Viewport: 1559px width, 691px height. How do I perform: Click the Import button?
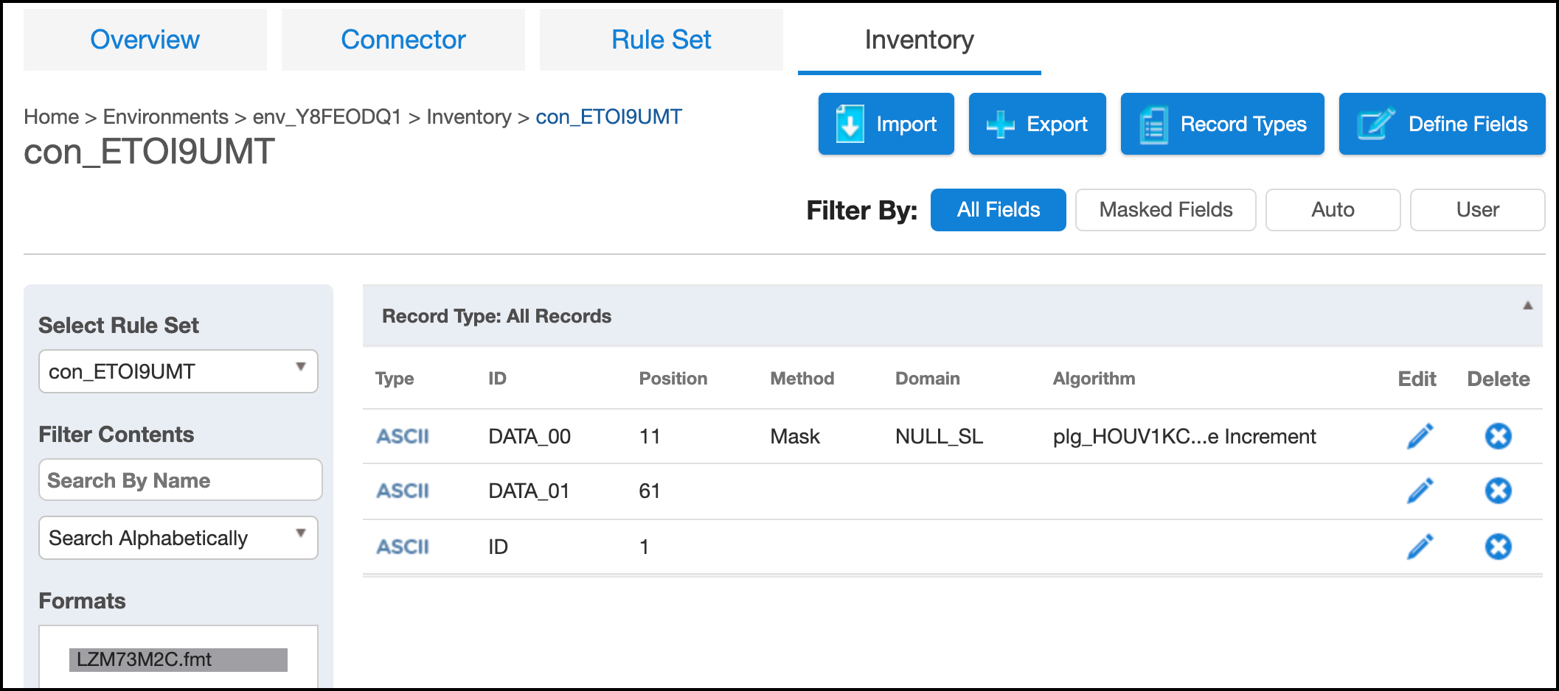tap(886, 124)
